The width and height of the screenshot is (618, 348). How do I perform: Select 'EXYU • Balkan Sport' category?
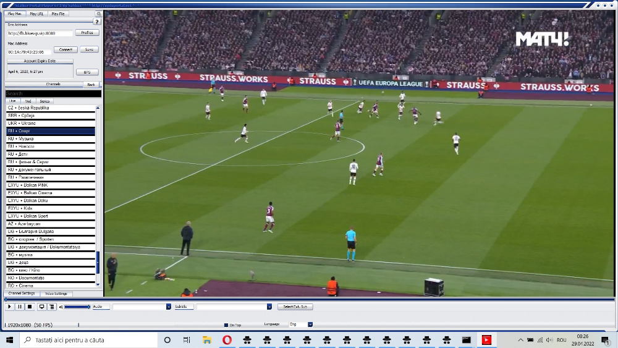51,216
